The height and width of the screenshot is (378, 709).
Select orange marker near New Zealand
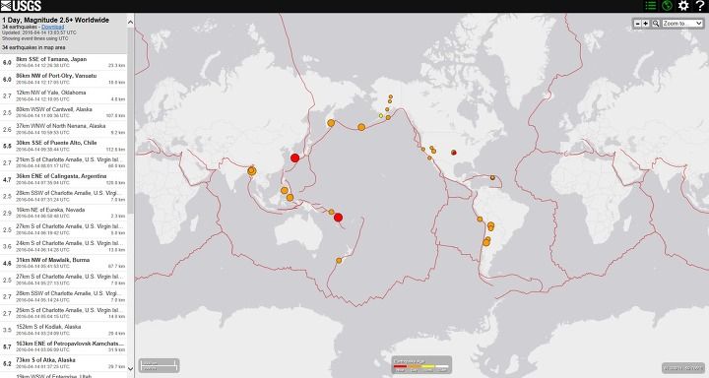tap(339, 261)
